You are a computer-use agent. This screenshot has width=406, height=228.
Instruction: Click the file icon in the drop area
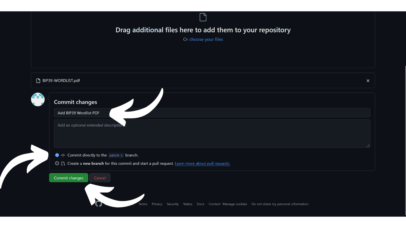click(x=203, y=17)
